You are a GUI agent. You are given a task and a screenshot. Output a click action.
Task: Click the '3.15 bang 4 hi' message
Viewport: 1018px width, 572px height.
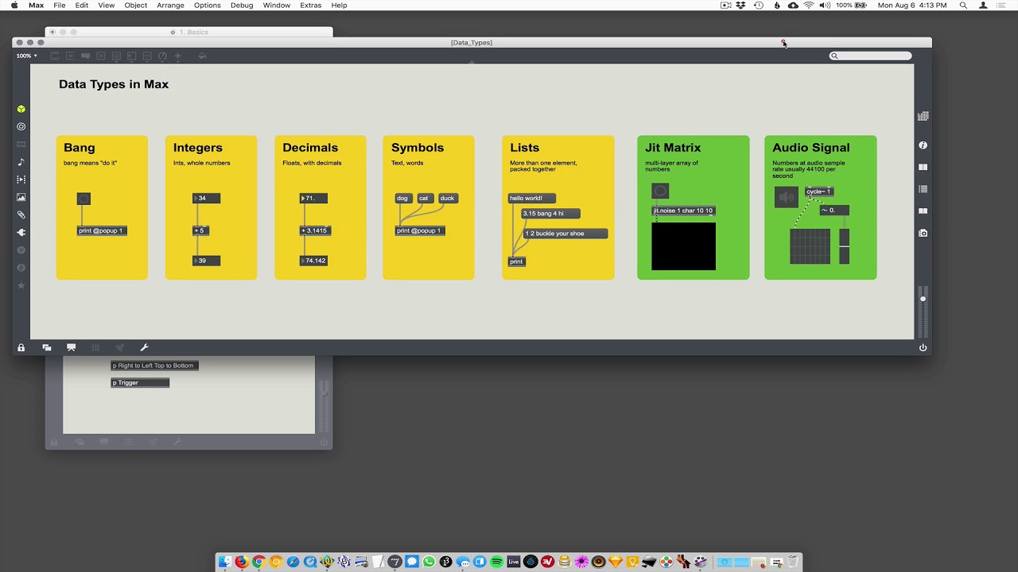coord(550,213)
